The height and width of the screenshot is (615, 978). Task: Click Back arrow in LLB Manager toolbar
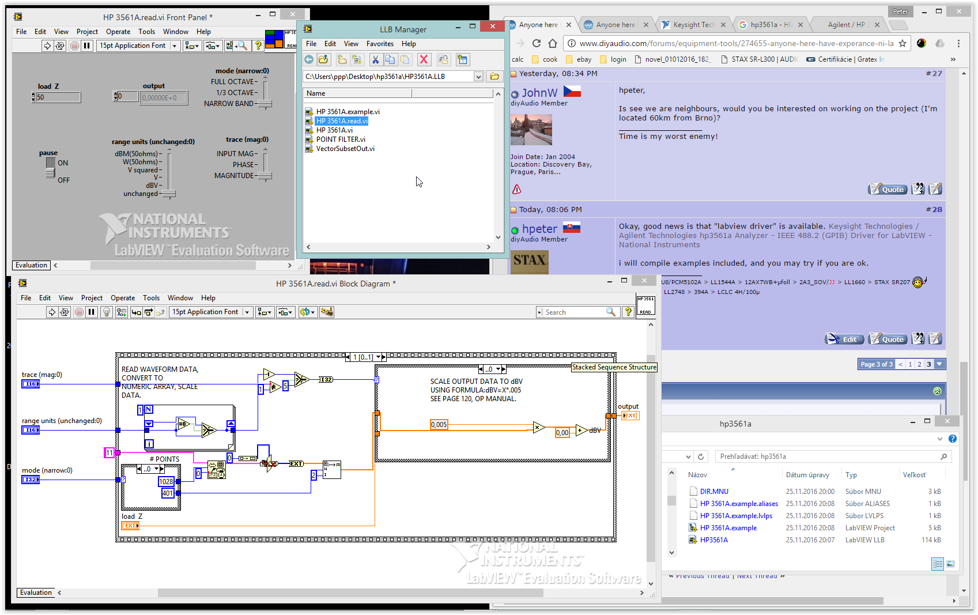(x=309, y=59)
